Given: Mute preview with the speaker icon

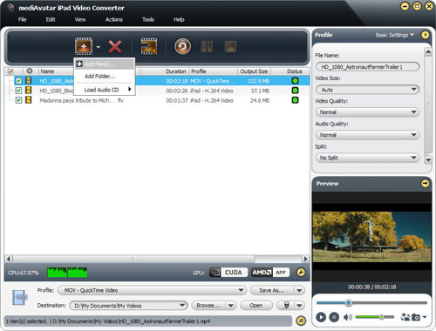Looking at the screenshot, I should [347, 317].
